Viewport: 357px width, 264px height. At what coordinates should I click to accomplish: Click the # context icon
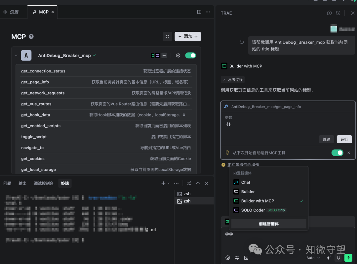237,258
